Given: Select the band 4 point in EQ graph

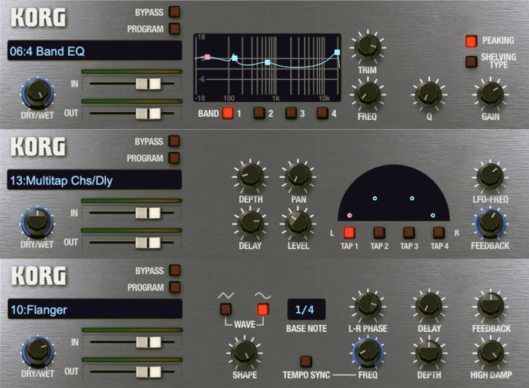Looking at the screenshot, I should (337, 52).
